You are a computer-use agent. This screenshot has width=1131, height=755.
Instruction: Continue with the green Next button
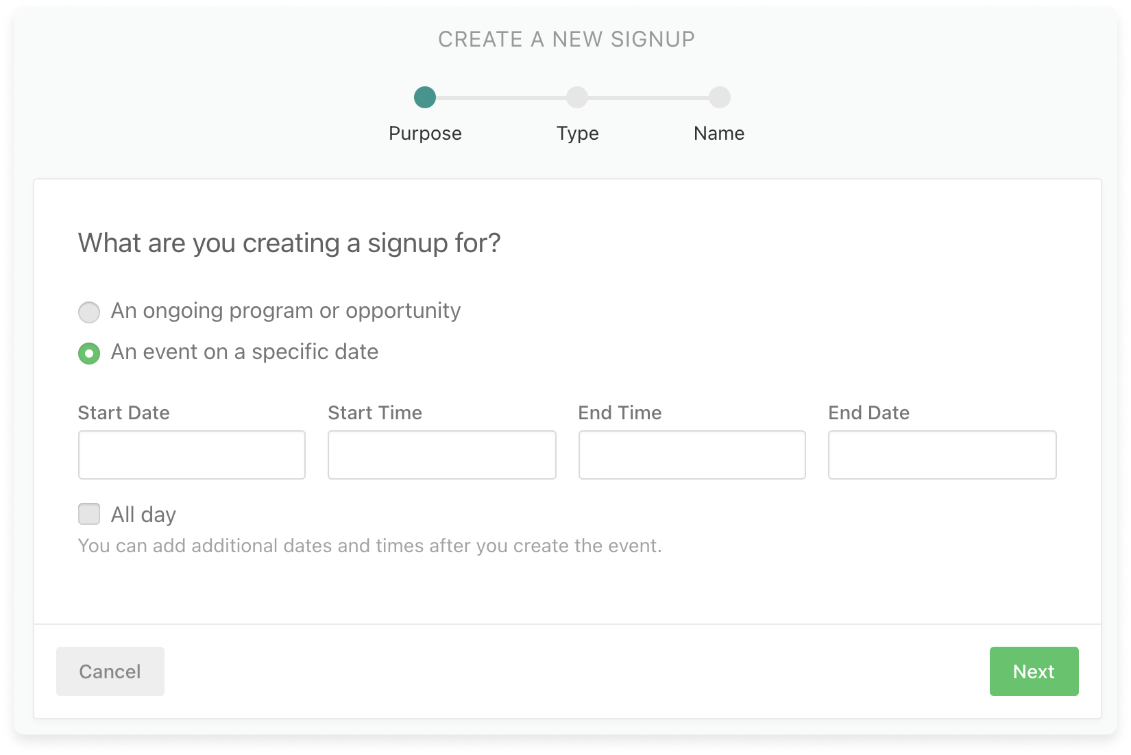tap(1034, 671)
